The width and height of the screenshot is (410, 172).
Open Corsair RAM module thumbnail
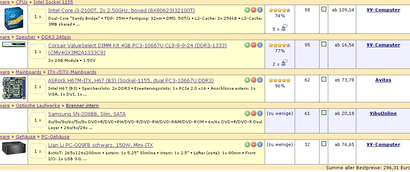14,44
